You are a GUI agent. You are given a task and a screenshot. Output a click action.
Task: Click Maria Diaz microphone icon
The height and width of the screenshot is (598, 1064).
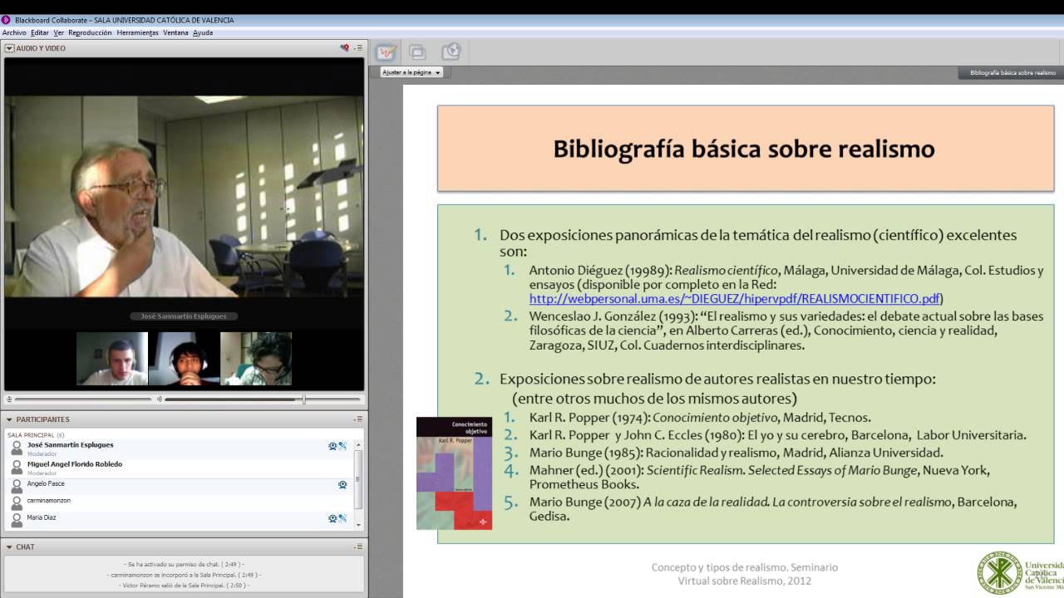coord(342,518)
